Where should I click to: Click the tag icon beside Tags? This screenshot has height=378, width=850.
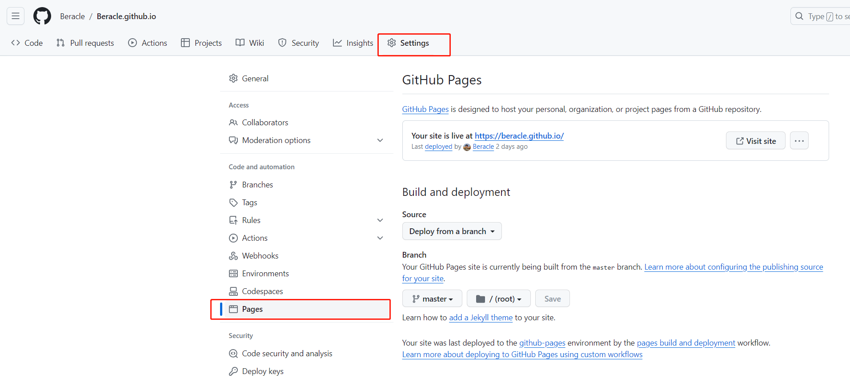(233, 203)
